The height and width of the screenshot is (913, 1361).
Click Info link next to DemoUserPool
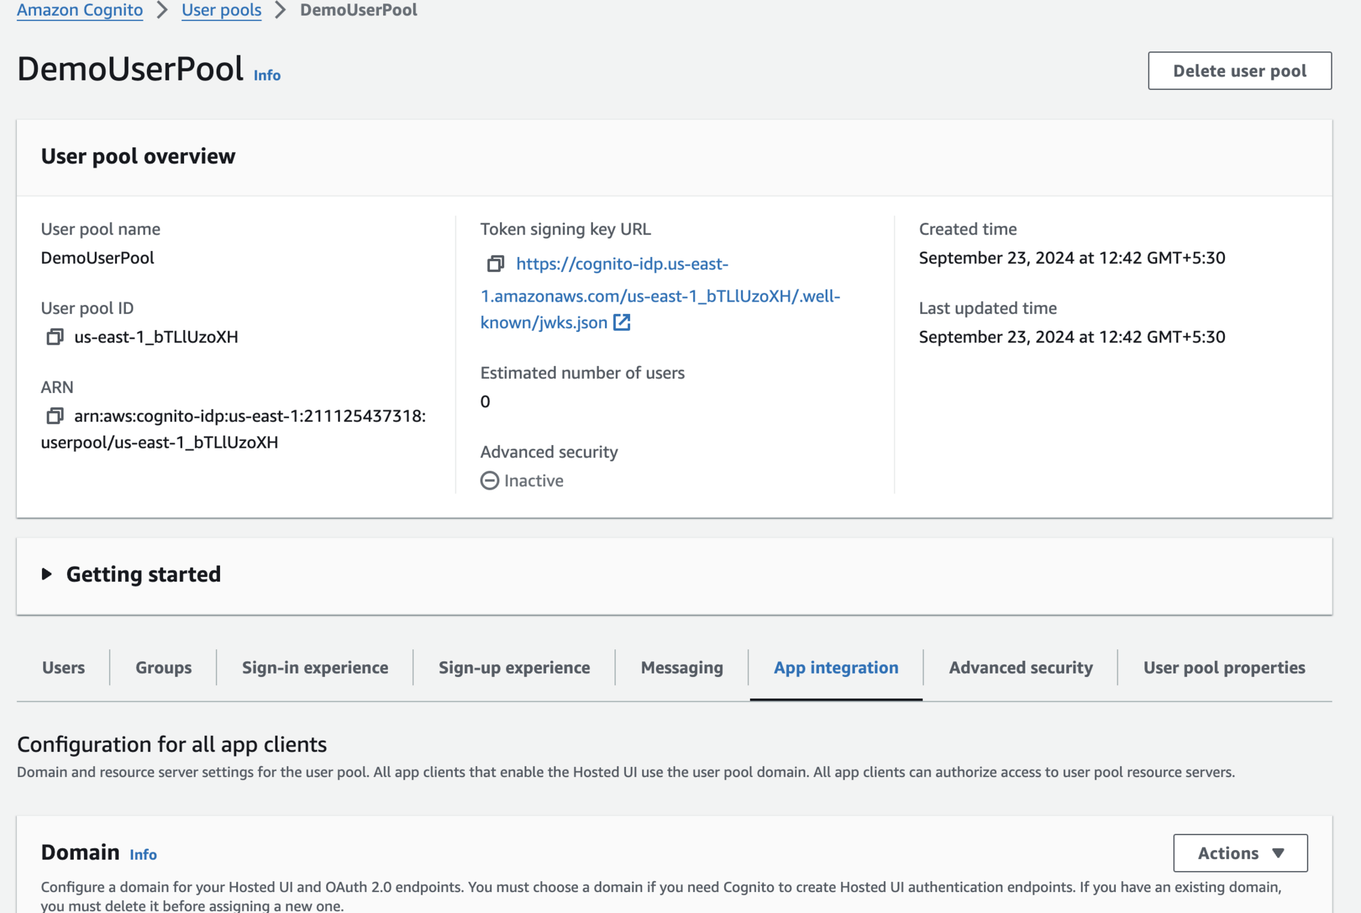pyautogui.click(x=267, y=75)
